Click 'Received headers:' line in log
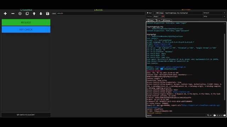 [154, 71]
